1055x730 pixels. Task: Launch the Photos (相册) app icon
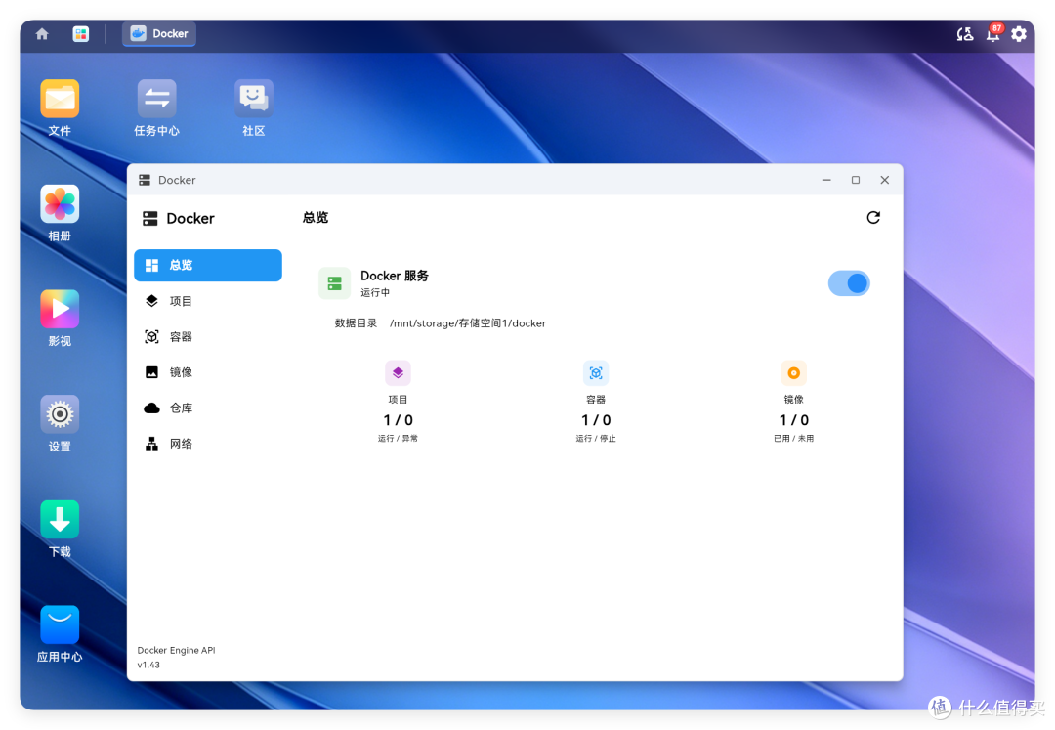(x=60, y=204)
